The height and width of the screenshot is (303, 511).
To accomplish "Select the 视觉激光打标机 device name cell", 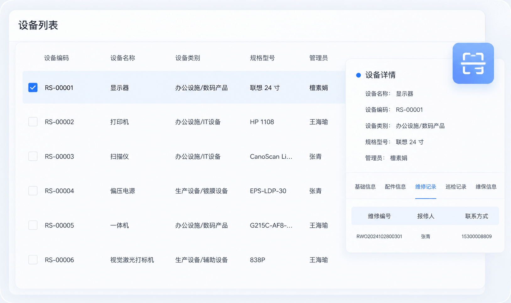I will tap(132, 260).
